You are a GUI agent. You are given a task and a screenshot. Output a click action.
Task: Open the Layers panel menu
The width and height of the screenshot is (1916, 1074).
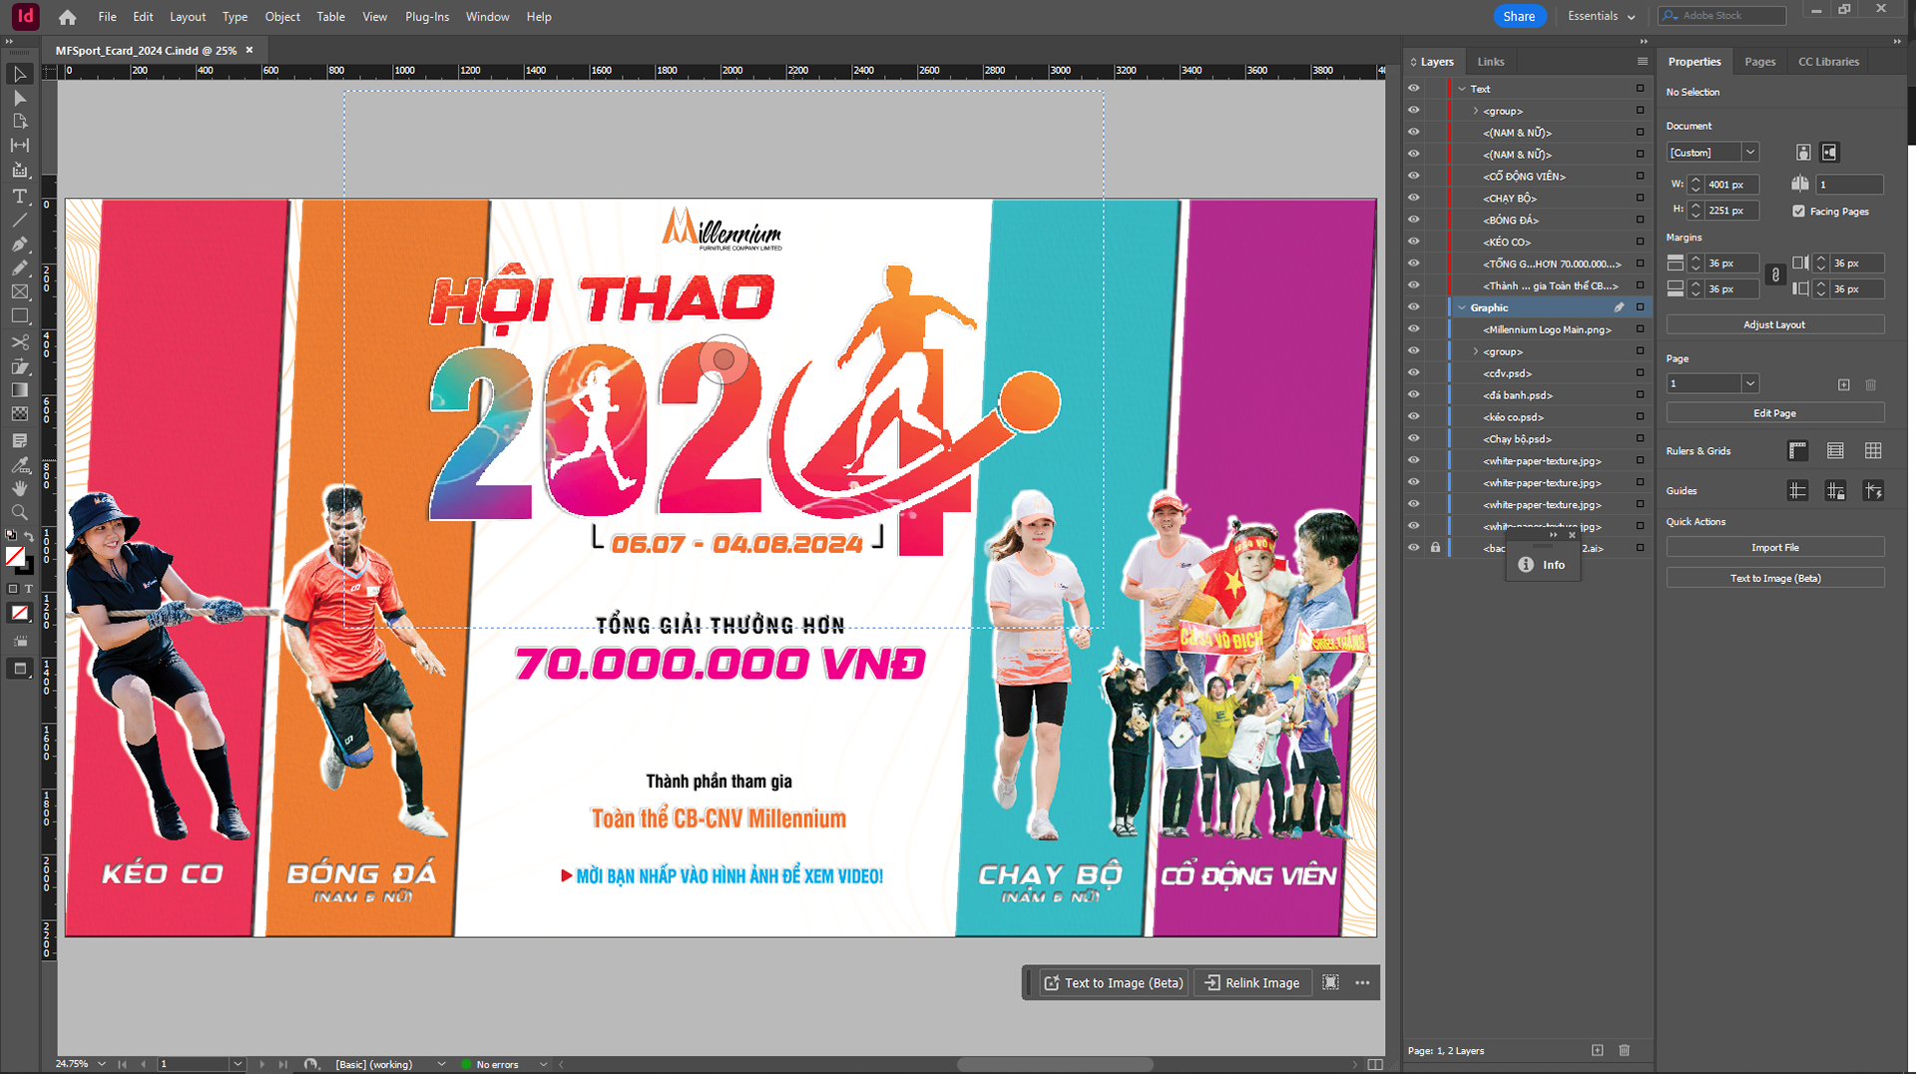(x=1643, y=62)
